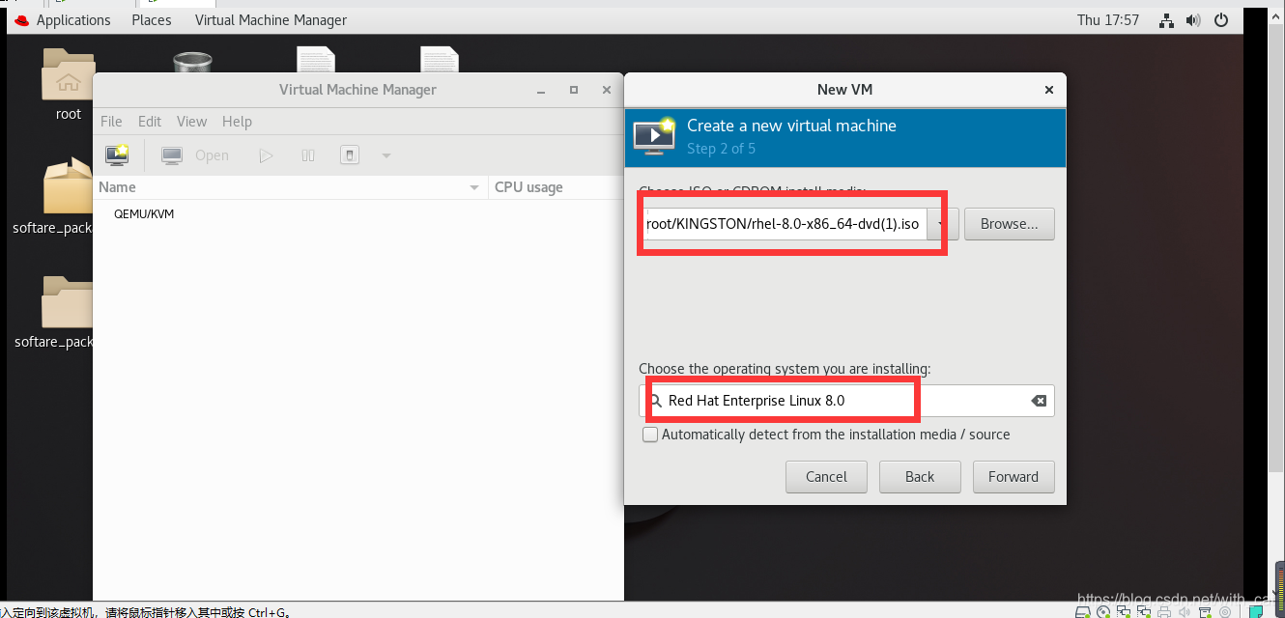1285x618 pixels.
Task: Click the VMware hard disk status icon
Action: (1083, 611)
